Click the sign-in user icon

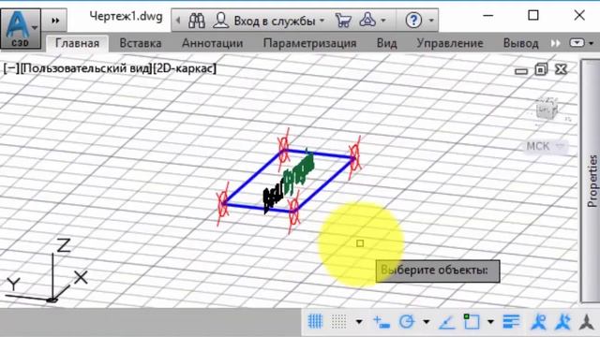pyautogui.click(x=221, y=21)
